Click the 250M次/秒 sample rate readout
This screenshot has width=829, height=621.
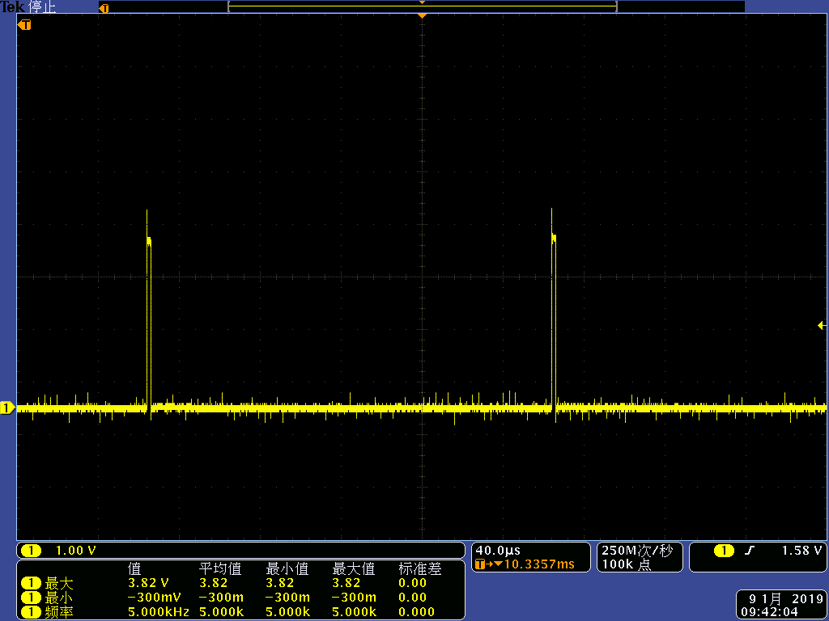click(637, 551)
